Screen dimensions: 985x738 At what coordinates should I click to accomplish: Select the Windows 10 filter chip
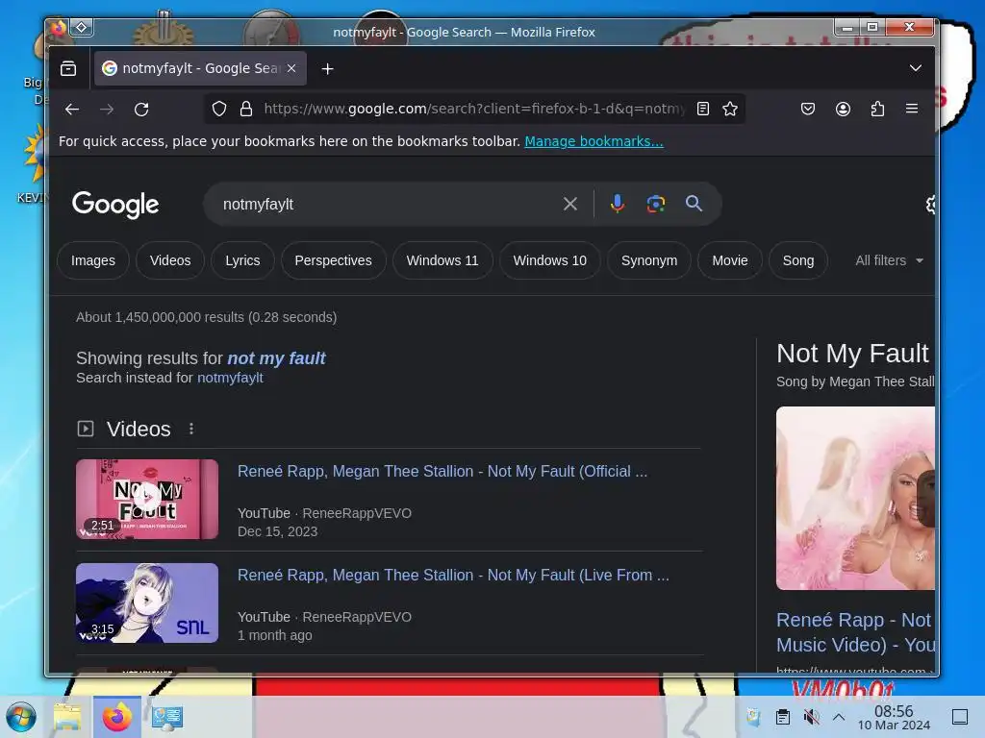[x=549, y=260]
